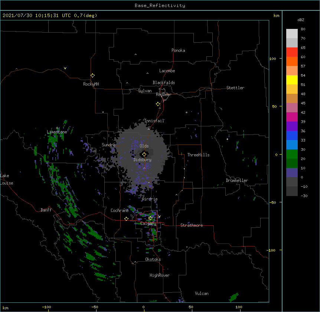
Task: Click the Lacombe city label
Action: pyautogui.click(x=167, y=71)
